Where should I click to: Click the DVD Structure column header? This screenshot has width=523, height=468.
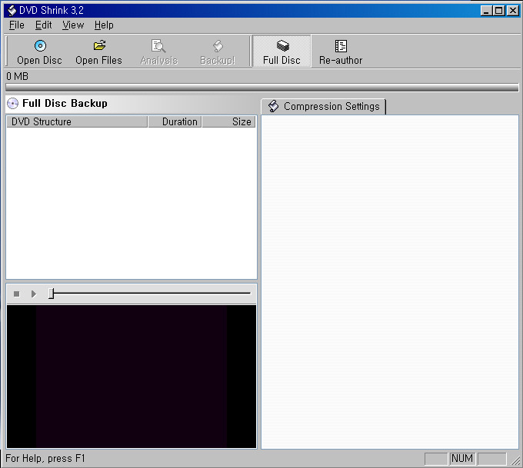point(77,121)
